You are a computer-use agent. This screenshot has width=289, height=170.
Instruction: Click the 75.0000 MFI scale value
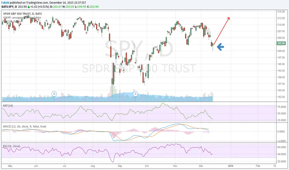pyautogui.click(x=282, y=107)
